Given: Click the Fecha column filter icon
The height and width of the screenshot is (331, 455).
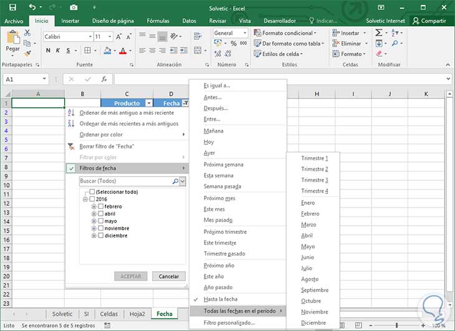Looking at the screenshot, I should [185, 103].
